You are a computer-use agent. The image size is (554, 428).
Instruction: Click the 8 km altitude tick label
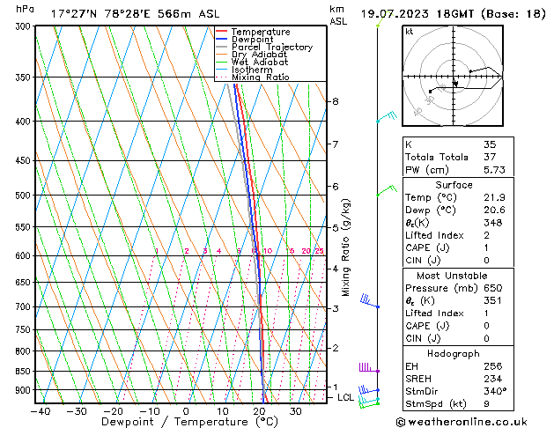(x=336, y=101)
